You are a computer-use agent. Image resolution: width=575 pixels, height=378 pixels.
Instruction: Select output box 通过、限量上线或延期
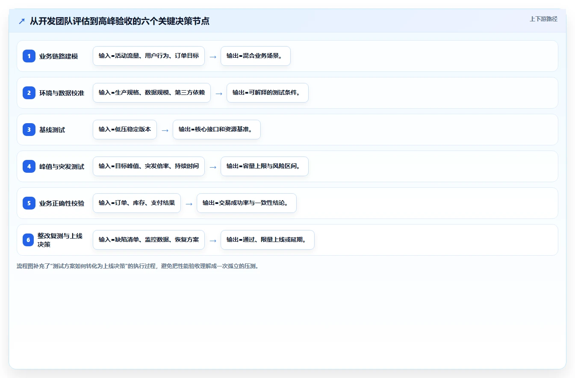pos(268,240)
